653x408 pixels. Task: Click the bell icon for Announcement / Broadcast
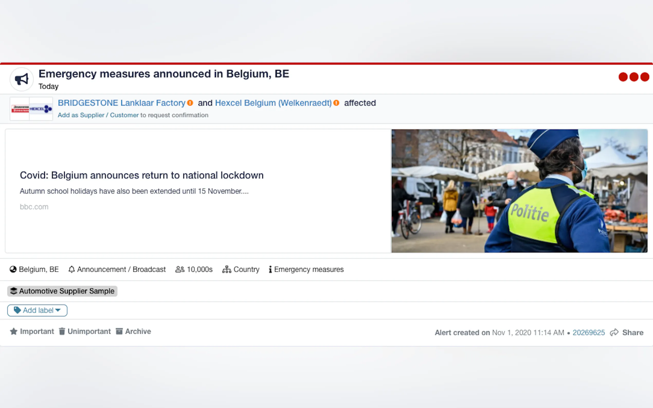(71, 269)
